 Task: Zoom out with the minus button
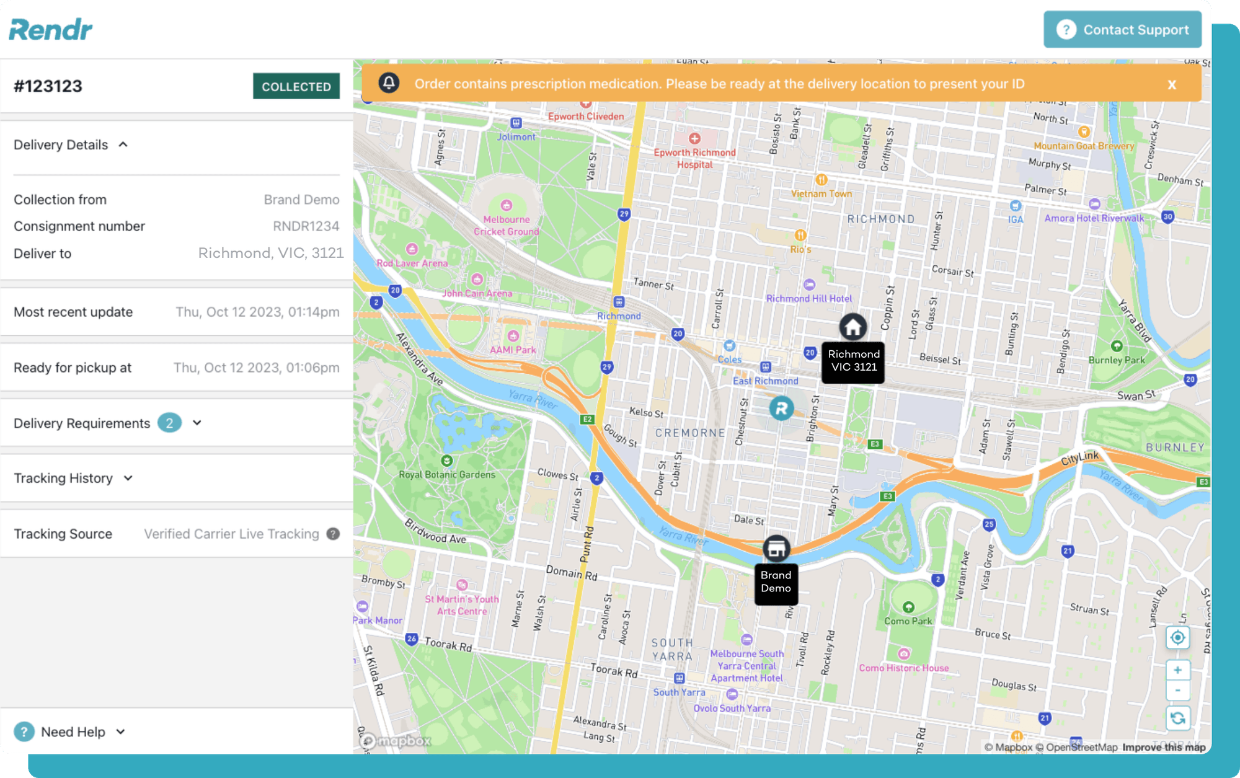coord(1177,690)
